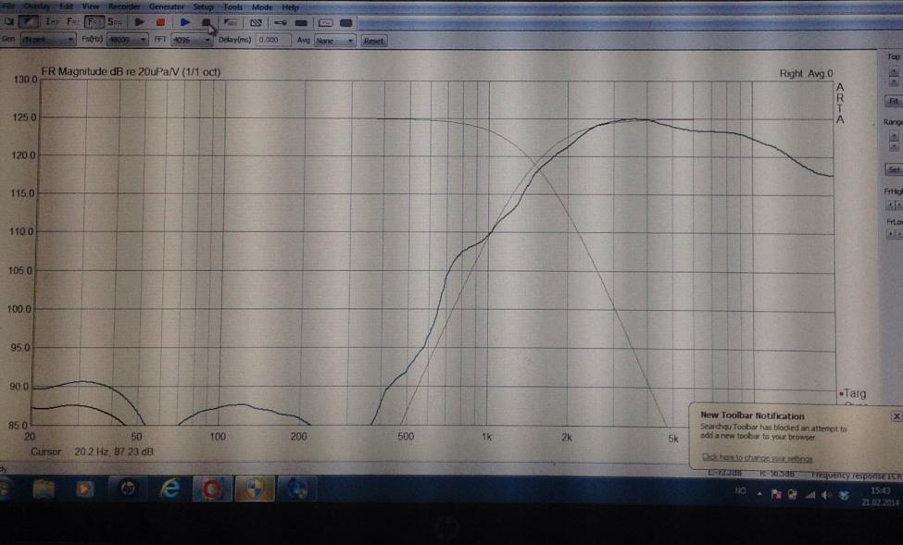Screen dimensions: 903x545
Task: Open the Avg dropdown showing None
Action: 334,41
